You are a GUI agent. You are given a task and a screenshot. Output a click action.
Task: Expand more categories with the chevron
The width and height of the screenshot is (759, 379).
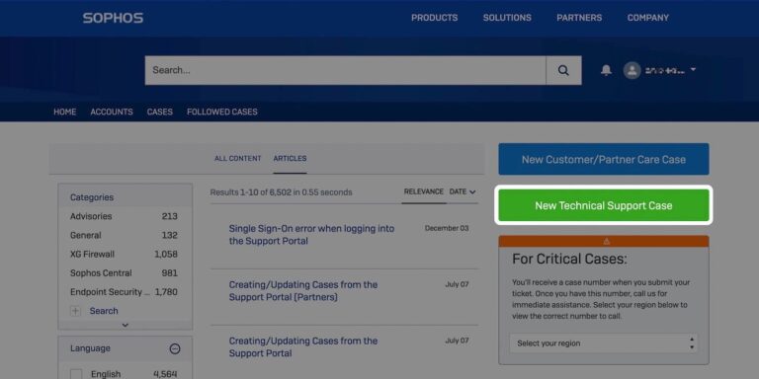[x=126, y=326]
